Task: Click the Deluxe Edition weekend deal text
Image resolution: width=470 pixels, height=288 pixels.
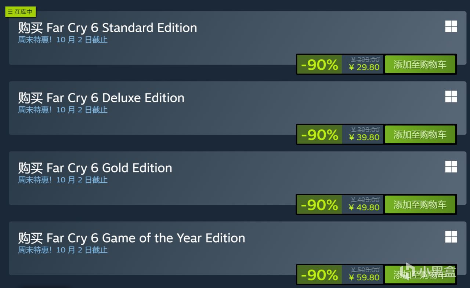Action: 63,110
